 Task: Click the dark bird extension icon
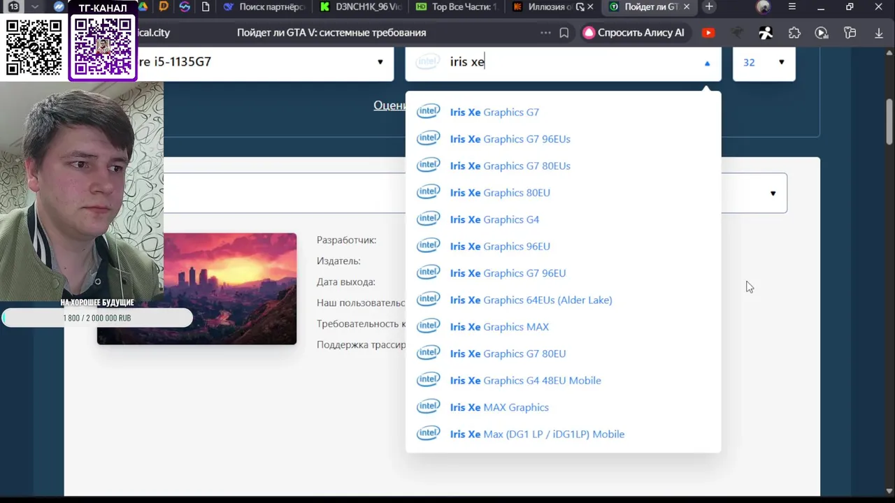point(738,33)
